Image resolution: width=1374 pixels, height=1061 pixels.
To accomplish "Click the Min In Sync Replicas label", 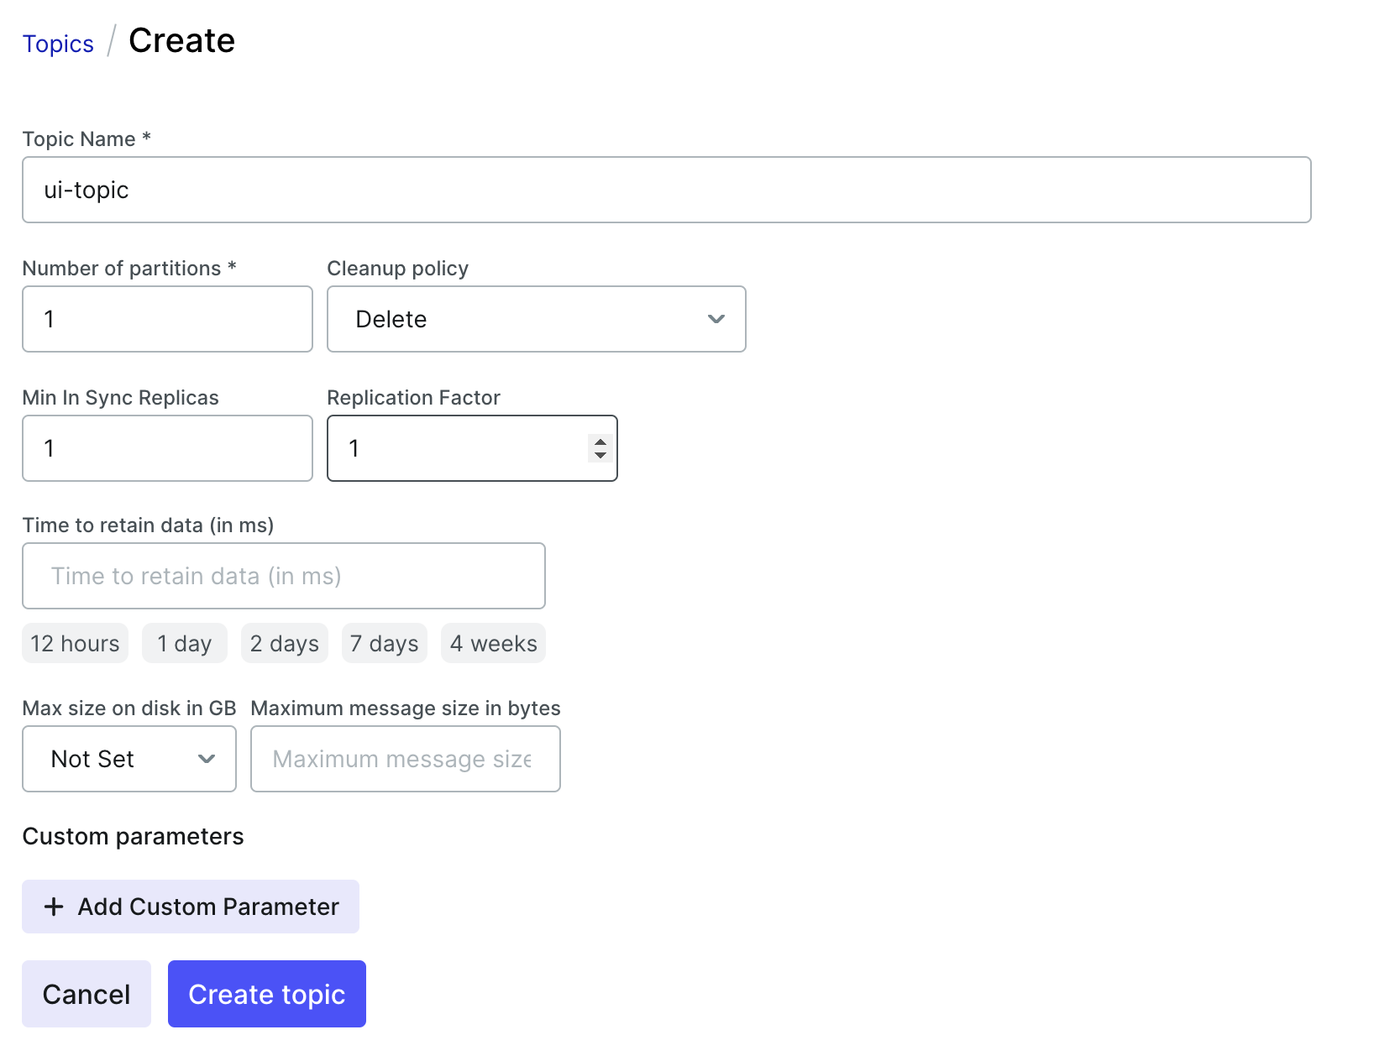I will 121,398.
